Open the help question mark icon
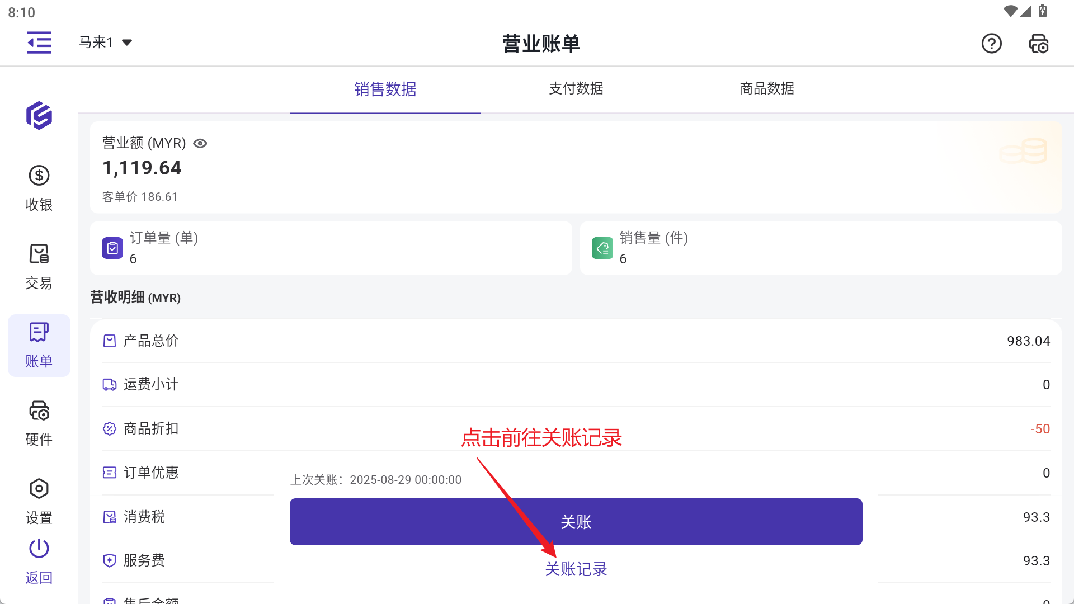The image size is (1074, 604). (x=991, y=43)
